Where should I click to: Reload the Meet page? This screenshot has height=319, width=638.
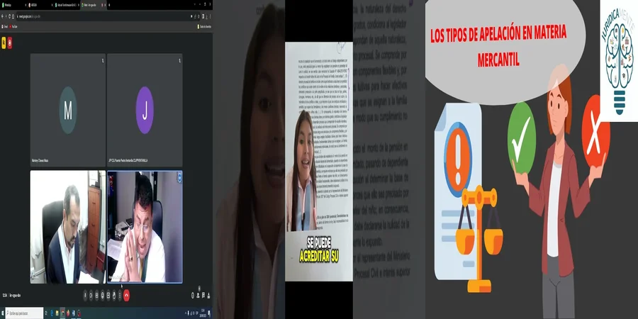click(x=9, y=16)
